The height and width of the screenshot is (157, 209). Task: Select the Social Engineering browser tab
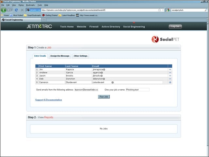pyautogui.click(x=21, y=20)
